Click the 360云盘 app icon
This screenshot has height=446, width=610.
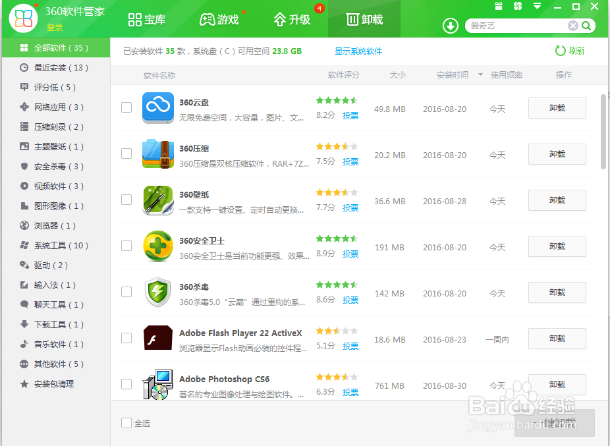point(158,108)
